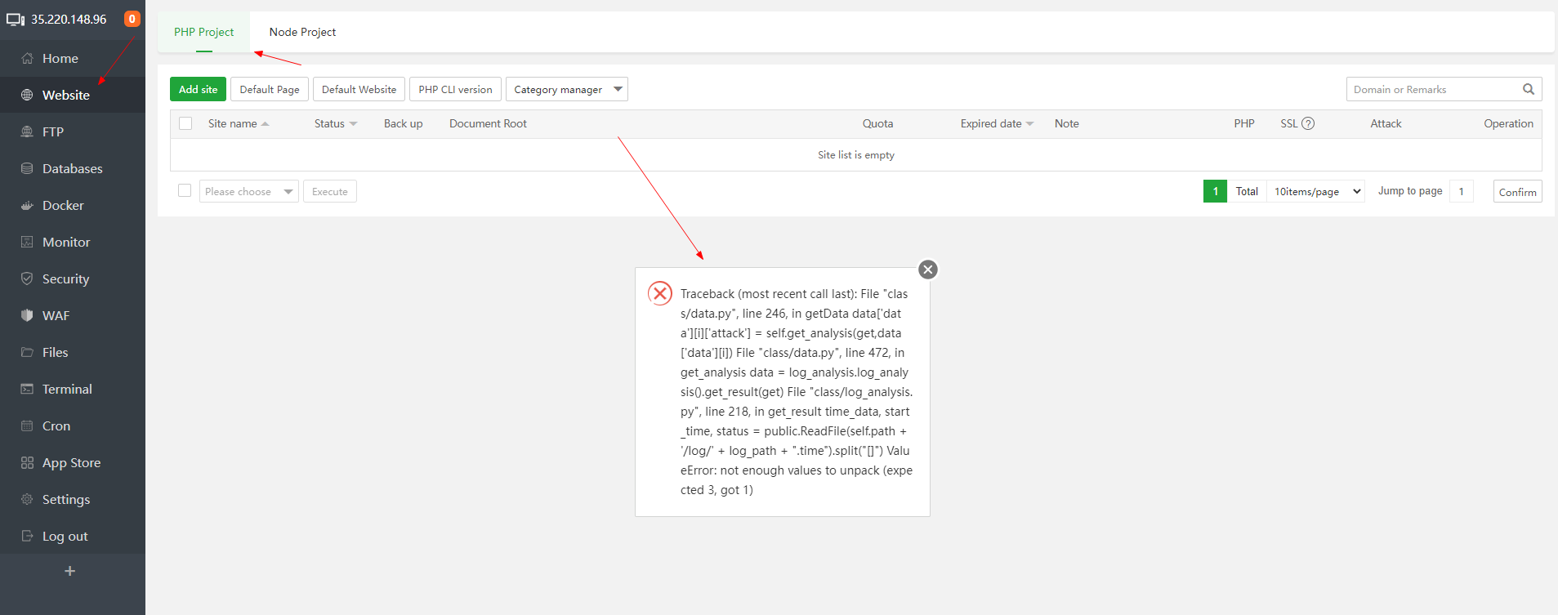Click the SSL help question mark icon

pyautogui.click(x=1308, y=123)
